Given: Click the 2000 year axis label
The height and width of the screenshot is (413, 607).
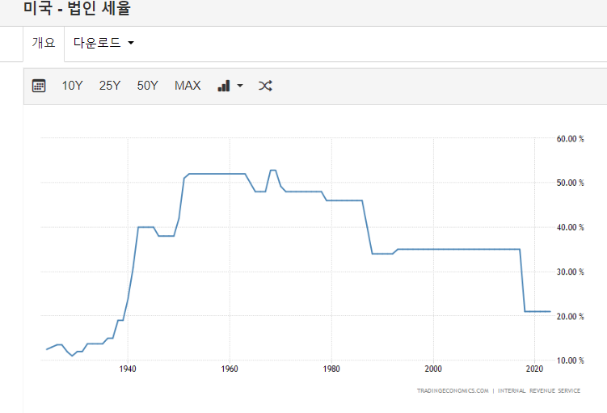Looking at the screenshot, I should click(433, 369).
